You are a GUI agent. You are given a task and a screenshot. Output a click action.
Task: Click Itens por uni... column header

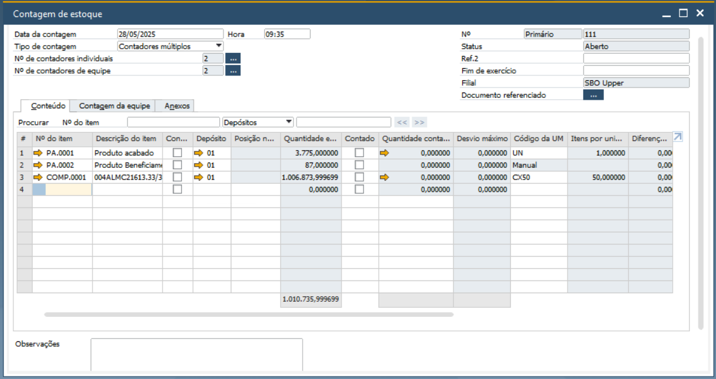tap(598, 139)
